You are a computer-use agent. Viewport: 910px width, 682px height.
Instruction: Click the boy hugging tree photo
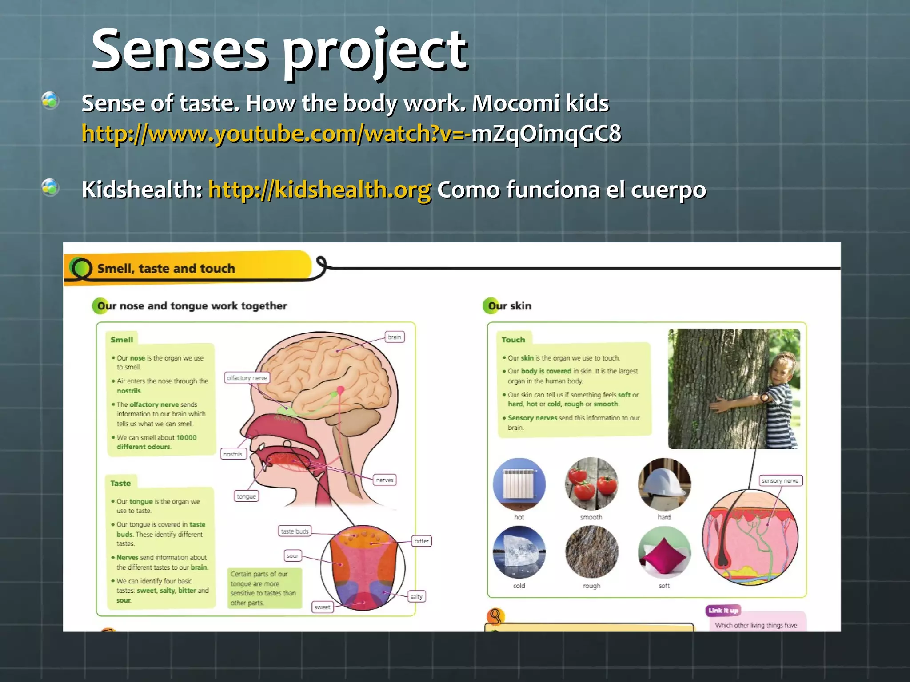point(734,389)
